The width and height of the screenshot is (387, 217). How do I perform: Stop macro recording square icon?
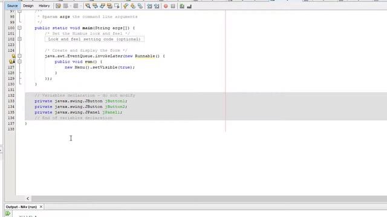tap(173, 6)
